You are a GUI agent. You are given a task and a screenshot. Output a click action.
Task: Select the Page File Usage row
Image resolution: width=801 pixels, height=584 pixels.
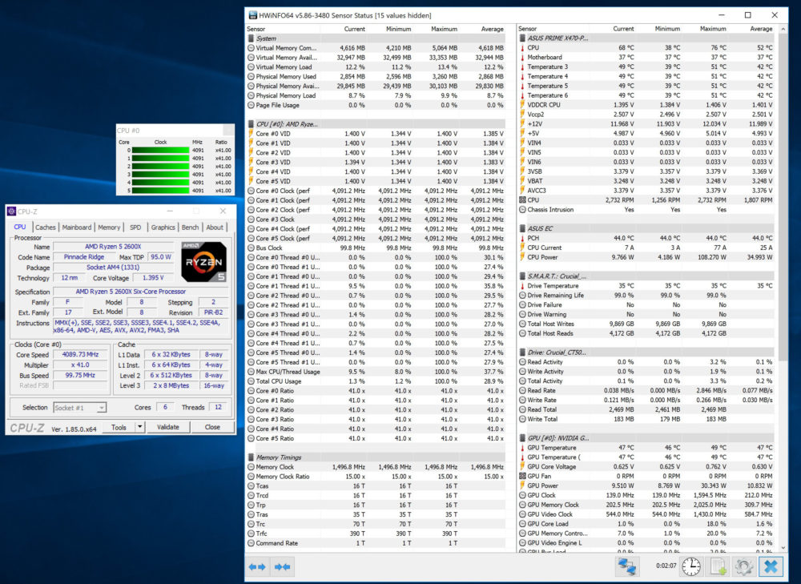(x=376, y=105)
